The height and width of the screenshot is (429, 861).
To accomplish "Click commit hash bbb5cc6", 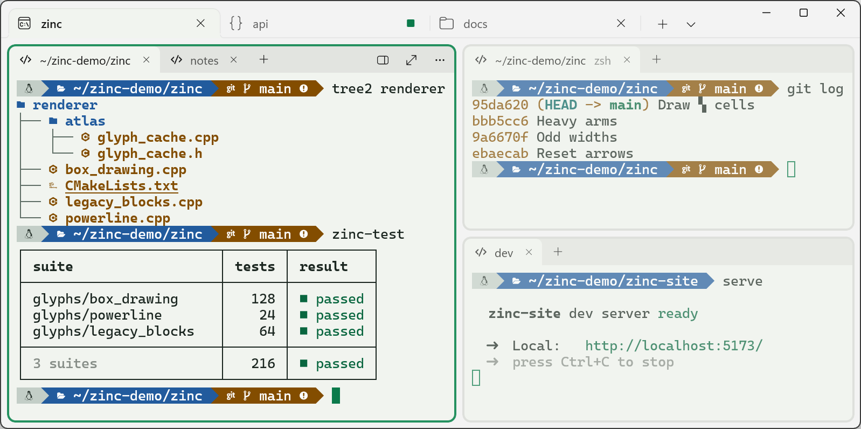I will [500, 121].
